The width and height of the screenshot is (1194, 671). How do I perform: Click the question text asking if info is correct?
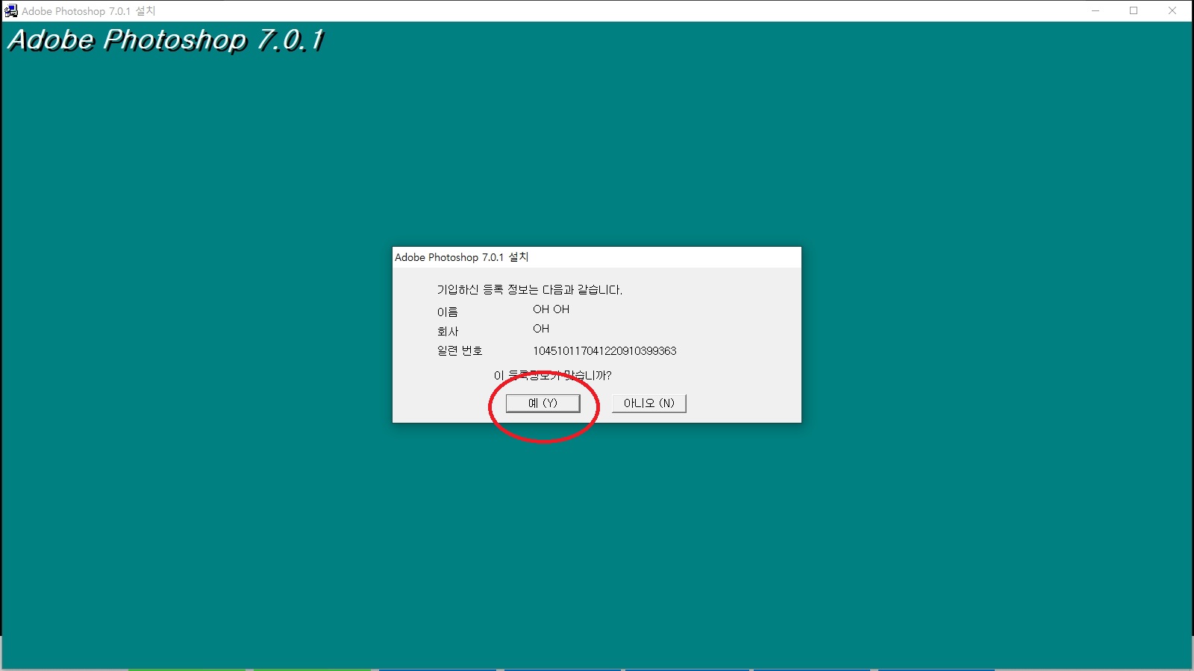[x=552, y=376]
